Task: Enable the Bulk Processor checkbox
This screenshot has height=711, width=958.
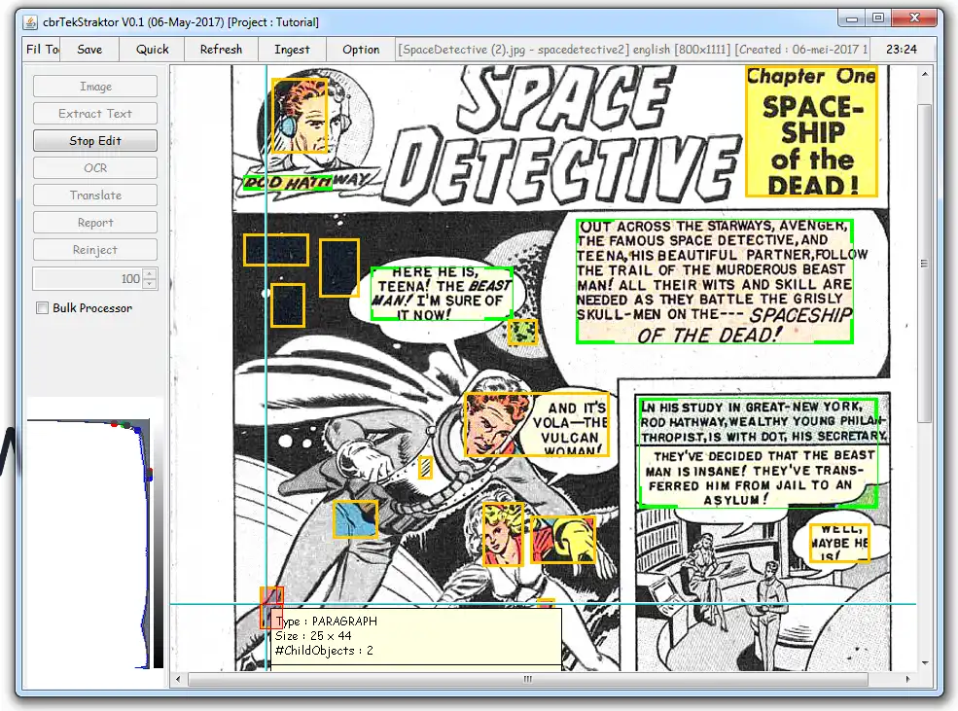Action: (x=42, y=308)
